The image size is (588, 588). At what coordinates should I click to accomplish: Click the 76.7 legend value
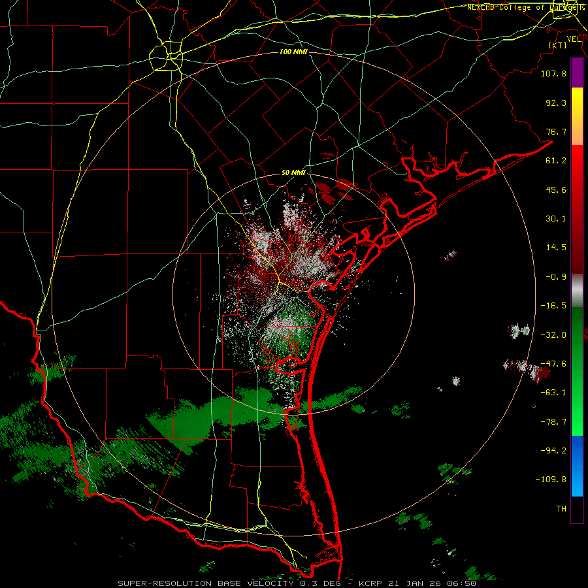(x=556, y=131)
